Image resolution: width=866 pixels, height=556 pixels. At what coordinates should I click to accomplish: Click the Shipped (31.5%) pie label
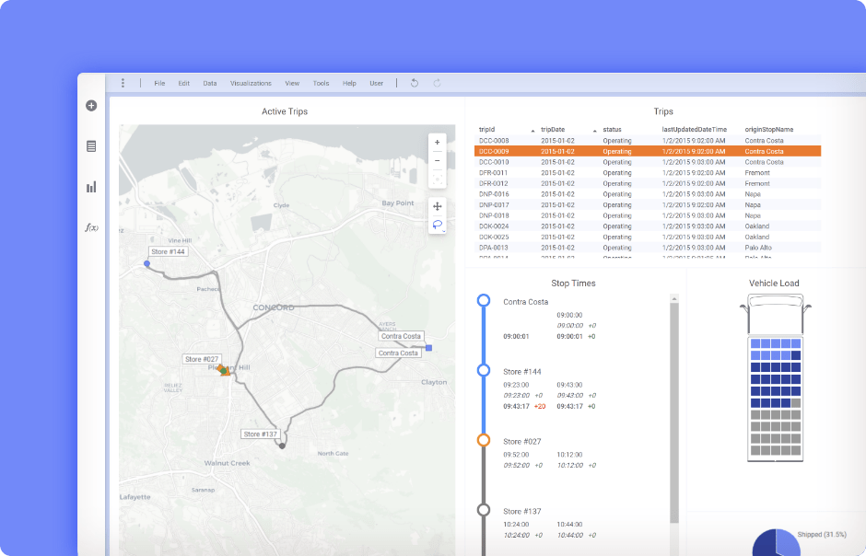pyautogui.click(x=822, y=535)
